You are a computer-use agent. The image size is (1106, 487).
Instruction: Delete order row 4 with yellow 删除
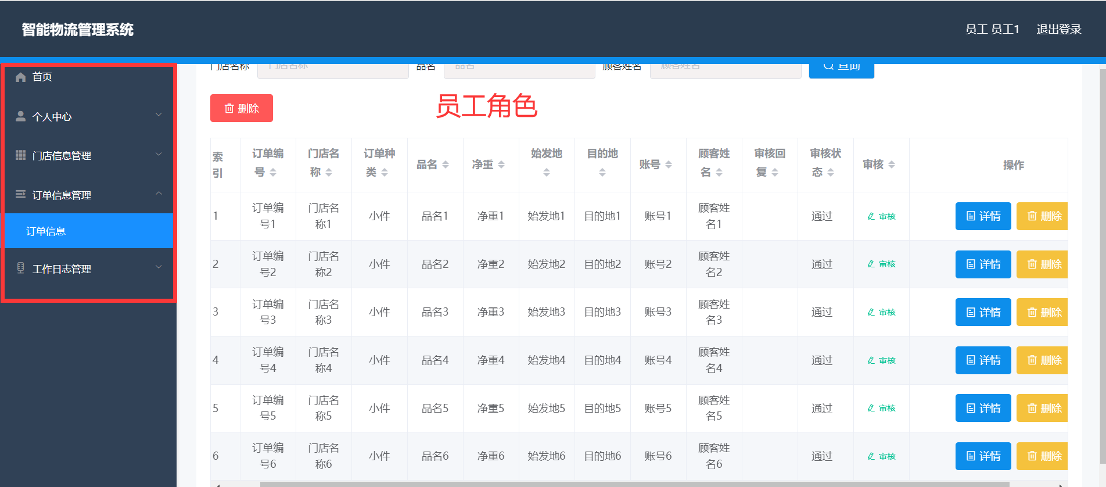(x=1042, y=360)
